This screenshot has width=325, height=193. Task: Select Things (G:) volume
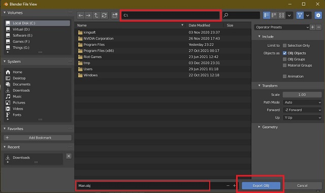(x=37, y=47)
